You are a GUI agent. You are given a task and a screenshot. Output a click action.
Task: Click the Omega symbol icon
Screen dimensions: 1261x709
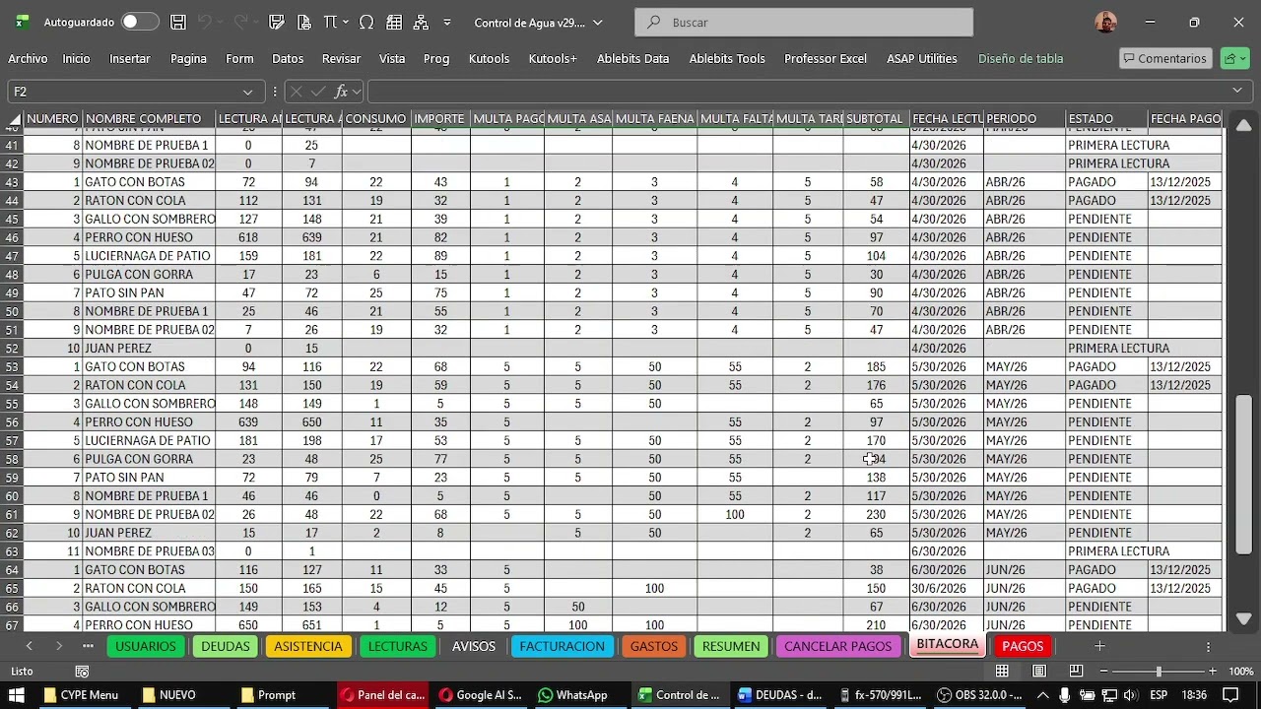click(366, 22)
